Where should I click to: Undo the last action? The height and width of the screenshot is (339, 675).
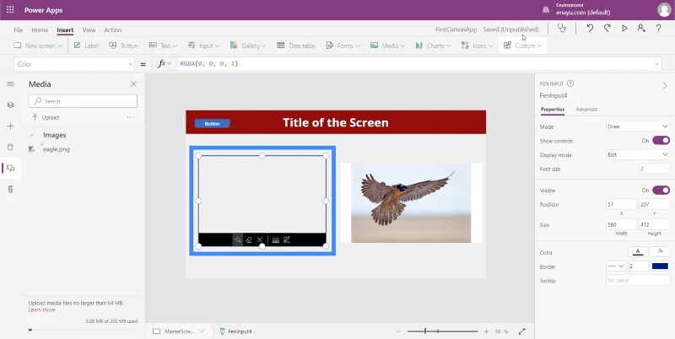click(x=590, y=29)
